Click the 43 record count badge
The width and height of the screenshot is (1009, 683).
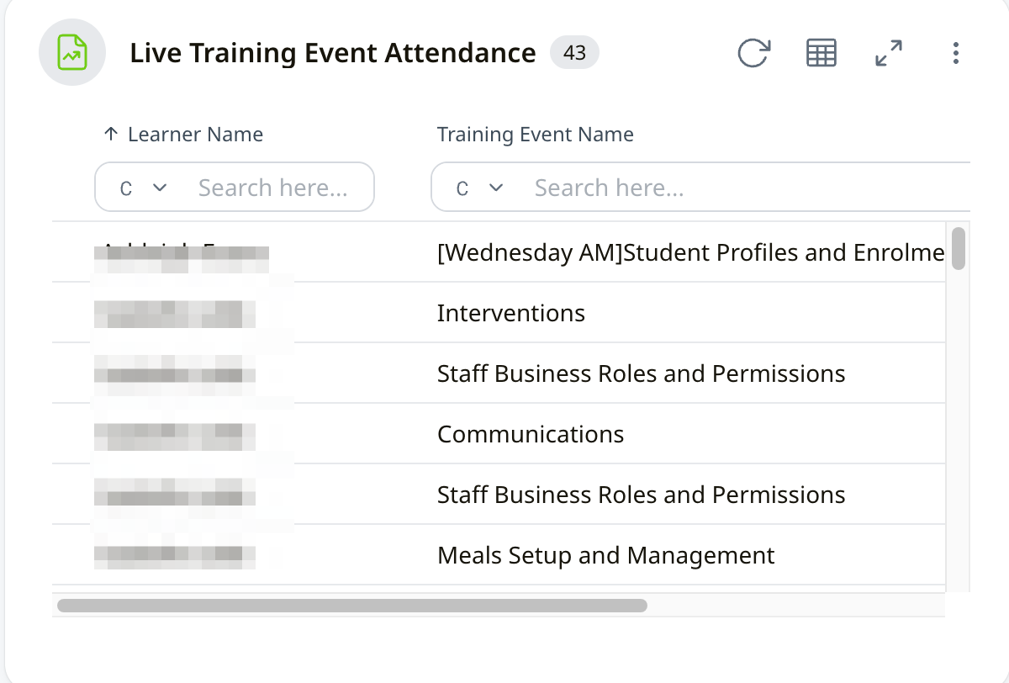(574, 53)
